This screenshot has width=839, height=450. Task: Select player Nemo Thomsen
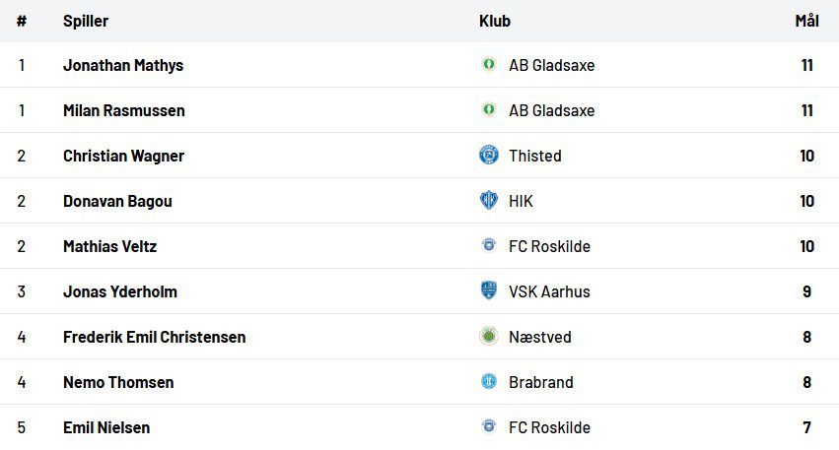pos(118,382)
